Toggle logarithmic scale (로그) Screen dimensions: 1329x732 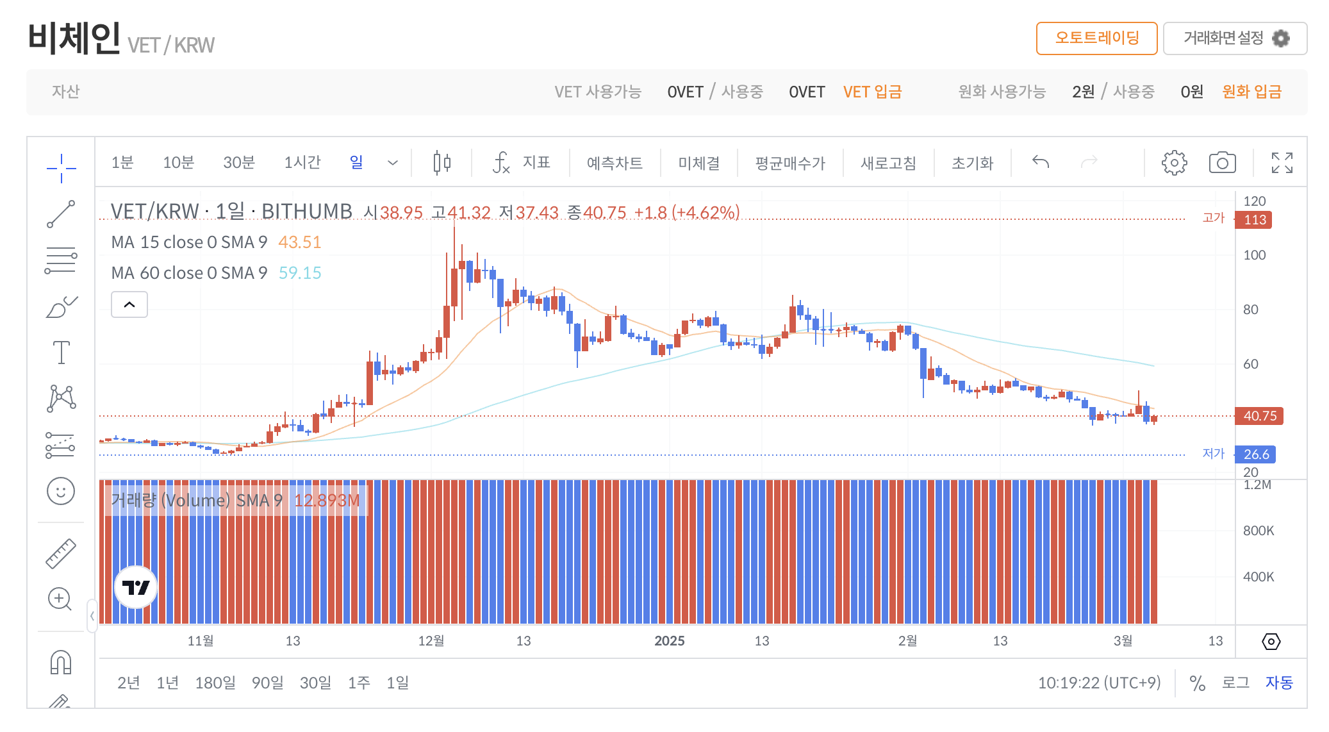click(1235, 683)
